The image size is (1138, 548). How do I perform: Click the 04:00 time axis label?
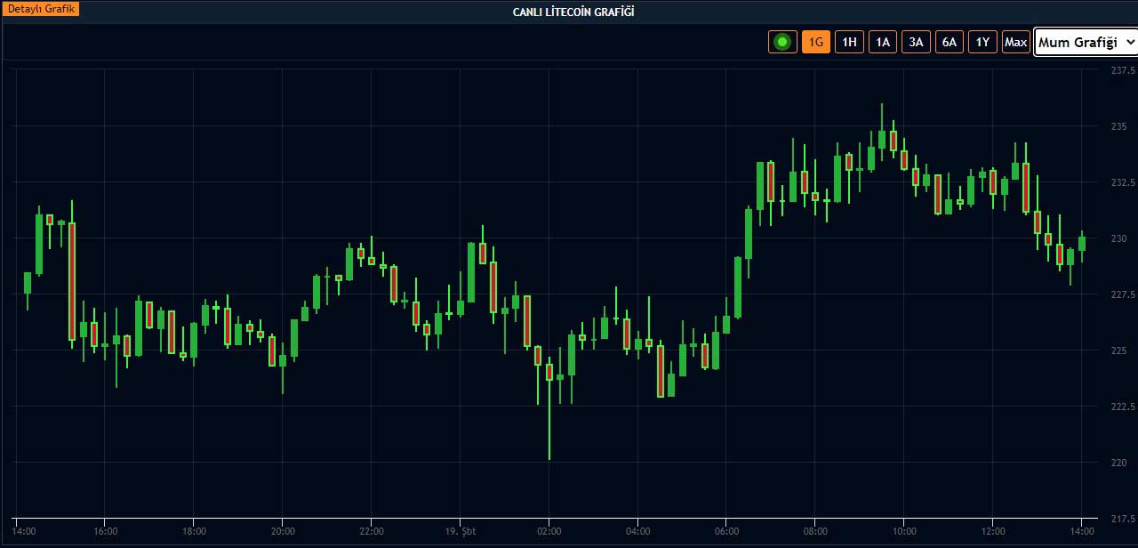point(638,531)
